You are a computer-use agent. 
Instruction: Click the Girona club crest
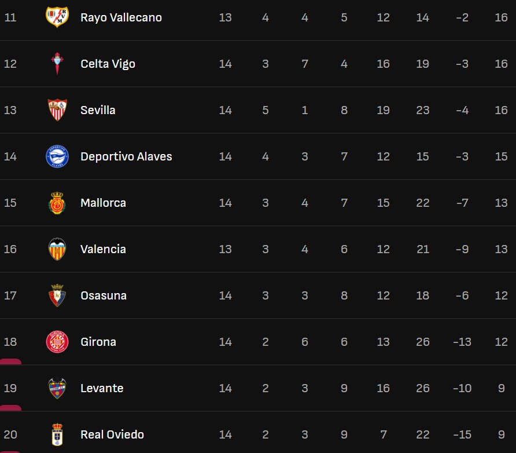(57, 342)
